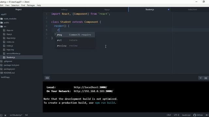
Task: Click the Project panel header
Action: coord(18,9)
